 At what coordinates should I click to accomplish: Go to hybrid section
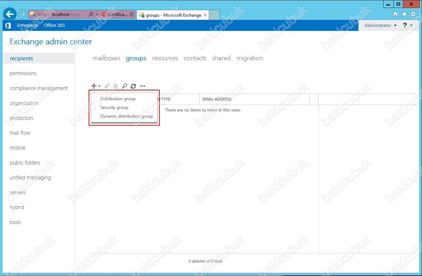17,207
